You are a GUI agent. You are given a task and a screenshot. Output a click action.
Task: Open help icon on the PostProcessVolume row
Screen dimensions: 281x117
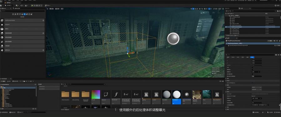43,21
